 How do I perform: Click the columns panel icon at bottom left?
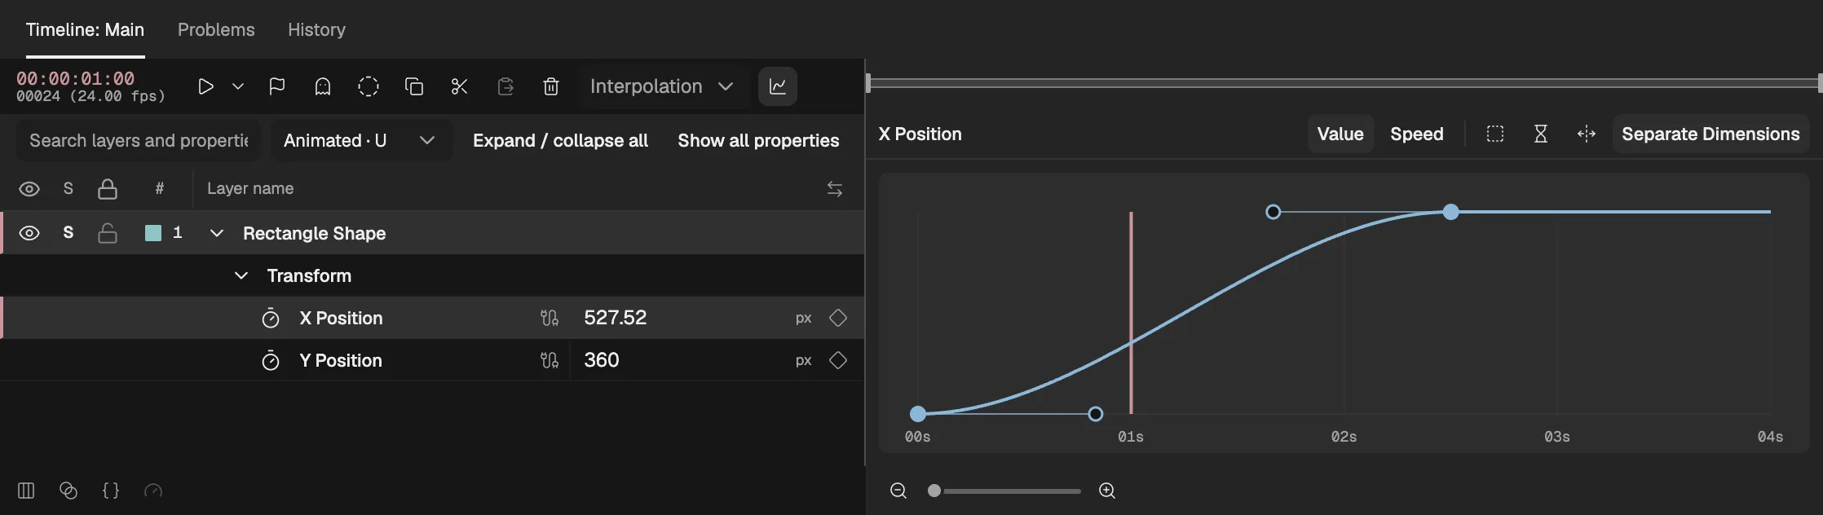click(26, 491)
